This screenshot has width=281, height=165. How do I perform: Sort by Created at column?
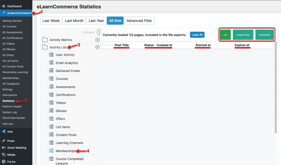click(164, 45)
